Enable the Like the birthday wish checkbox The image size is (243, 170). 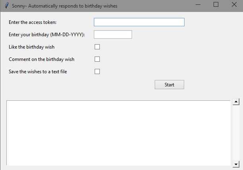tap(97, 47)
